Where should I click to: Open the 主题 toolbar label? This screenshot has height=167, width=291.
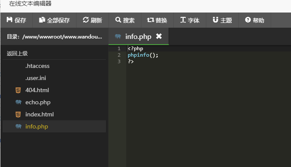(x=226, y=20)
